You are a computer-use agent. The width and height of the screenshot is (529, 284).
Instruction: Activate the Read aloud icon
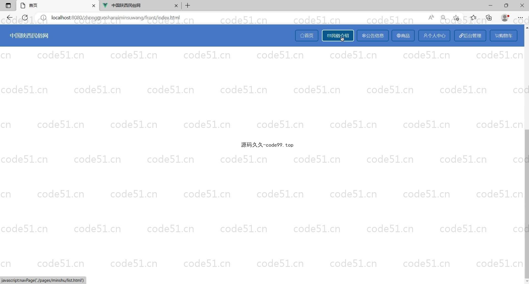tap(431, 18)
